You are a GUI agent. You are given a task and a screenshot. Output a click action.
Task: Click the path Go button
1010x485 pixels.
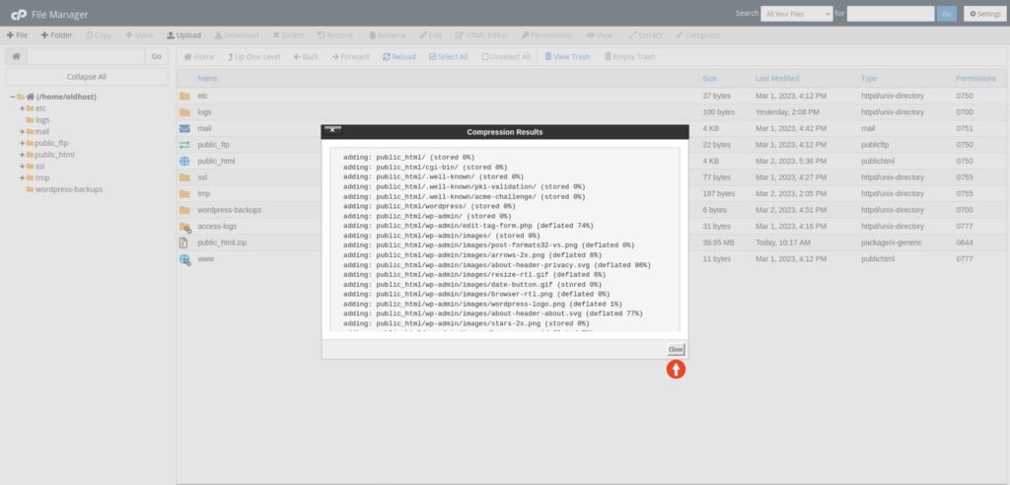click(x=157, y=56)
